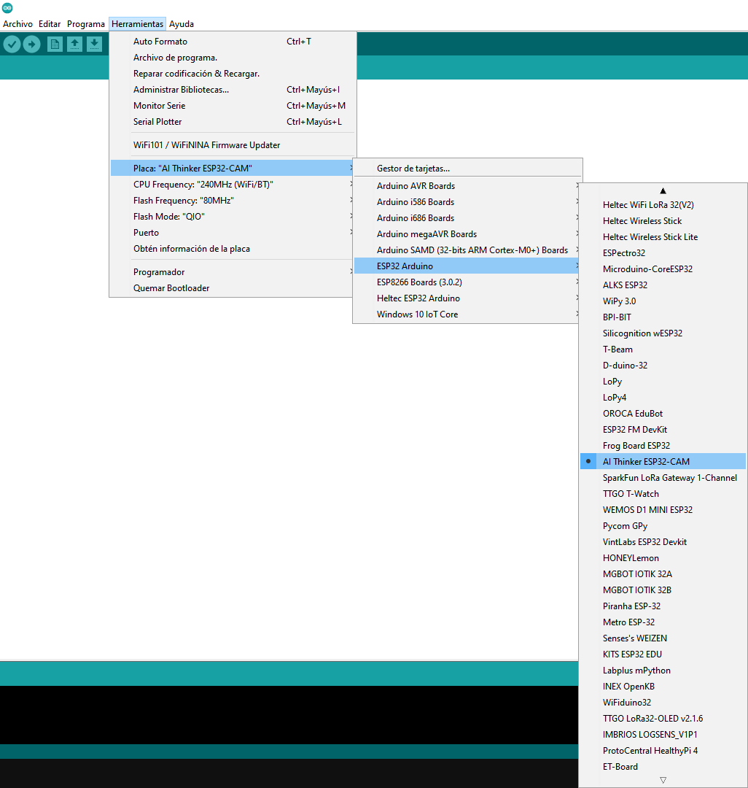748x788 pixels.
Task: Click the Save sketch down-arrow icon
Action: click(94, 45)
